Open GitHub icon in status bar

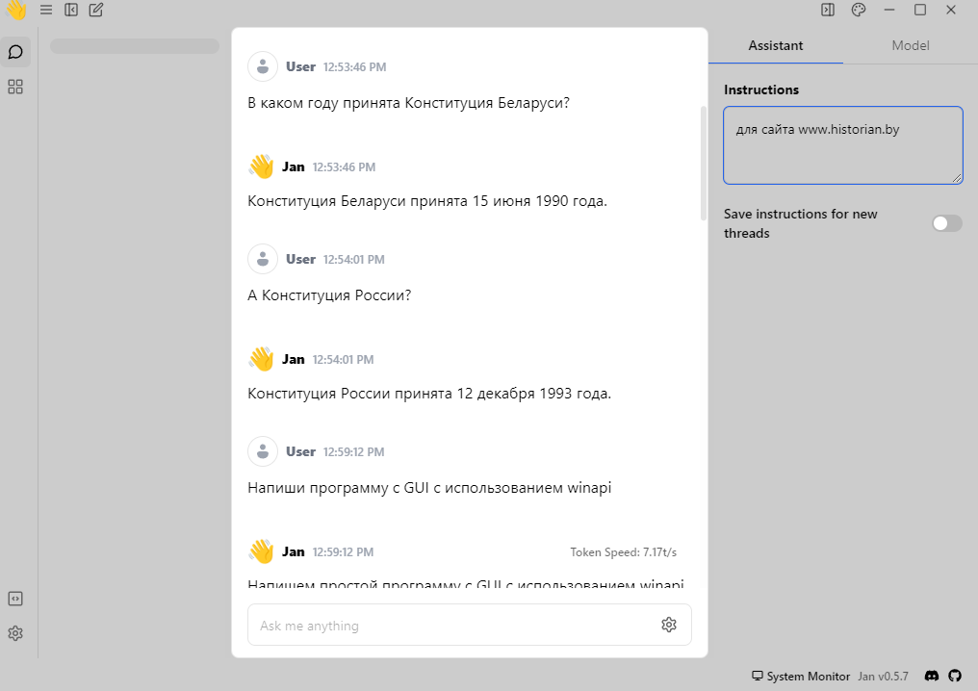tap(955, 677)
